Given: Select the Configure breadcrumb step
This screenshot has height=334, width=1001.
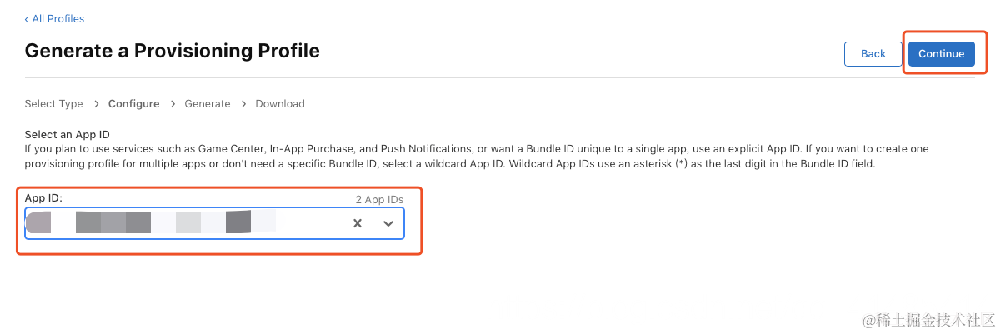Looking at the screenshot, I should coord(133,104).
